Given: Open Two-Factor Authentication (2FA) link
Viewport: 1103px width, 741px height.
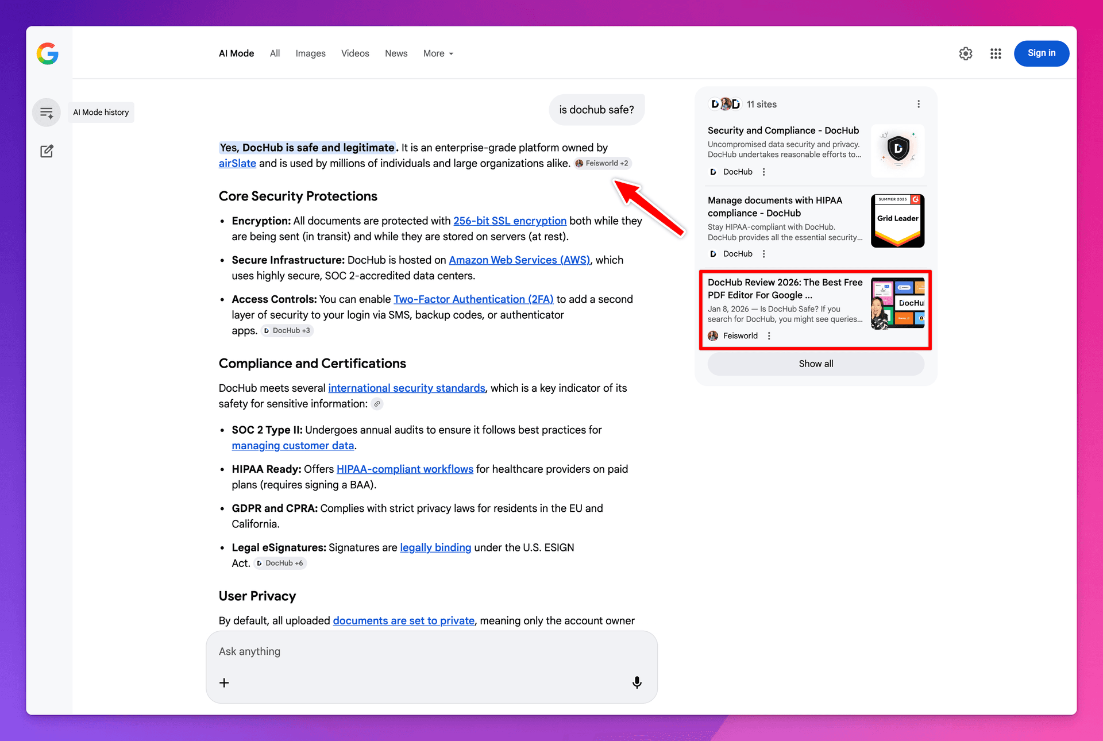Looking at the screenshot, I should coord(473,299).
